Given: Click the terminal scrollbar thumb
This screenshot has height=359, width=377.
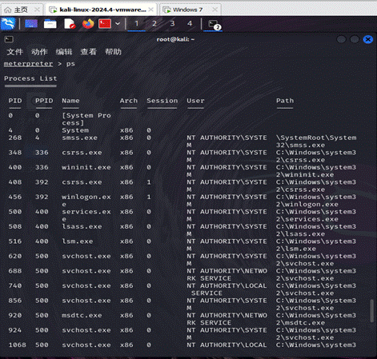Looking at the screenshot, I should (x=372, y=311).
